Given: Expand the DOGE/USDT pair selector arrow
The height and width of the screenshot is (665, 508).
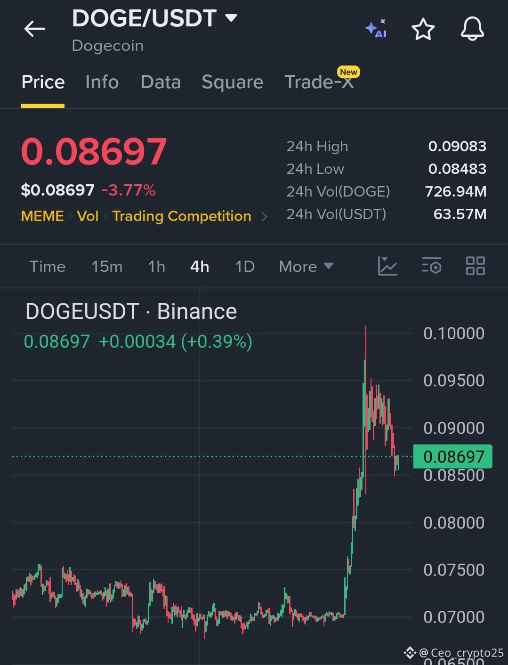Looking at the screenshot, I should coord(231,18).
